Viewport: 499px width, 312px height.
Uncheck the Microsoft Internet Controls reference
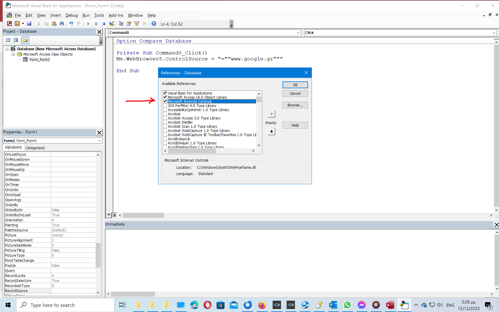pyautogui.click(x=165, y=101)
